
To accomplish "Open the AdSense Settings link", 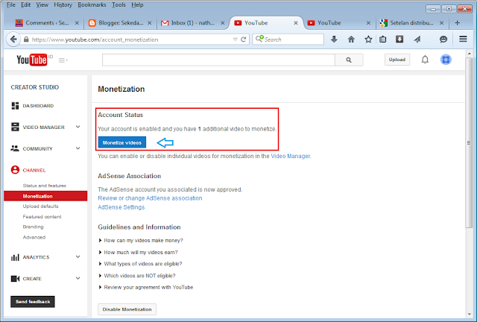I will click(x=121, y=207).
